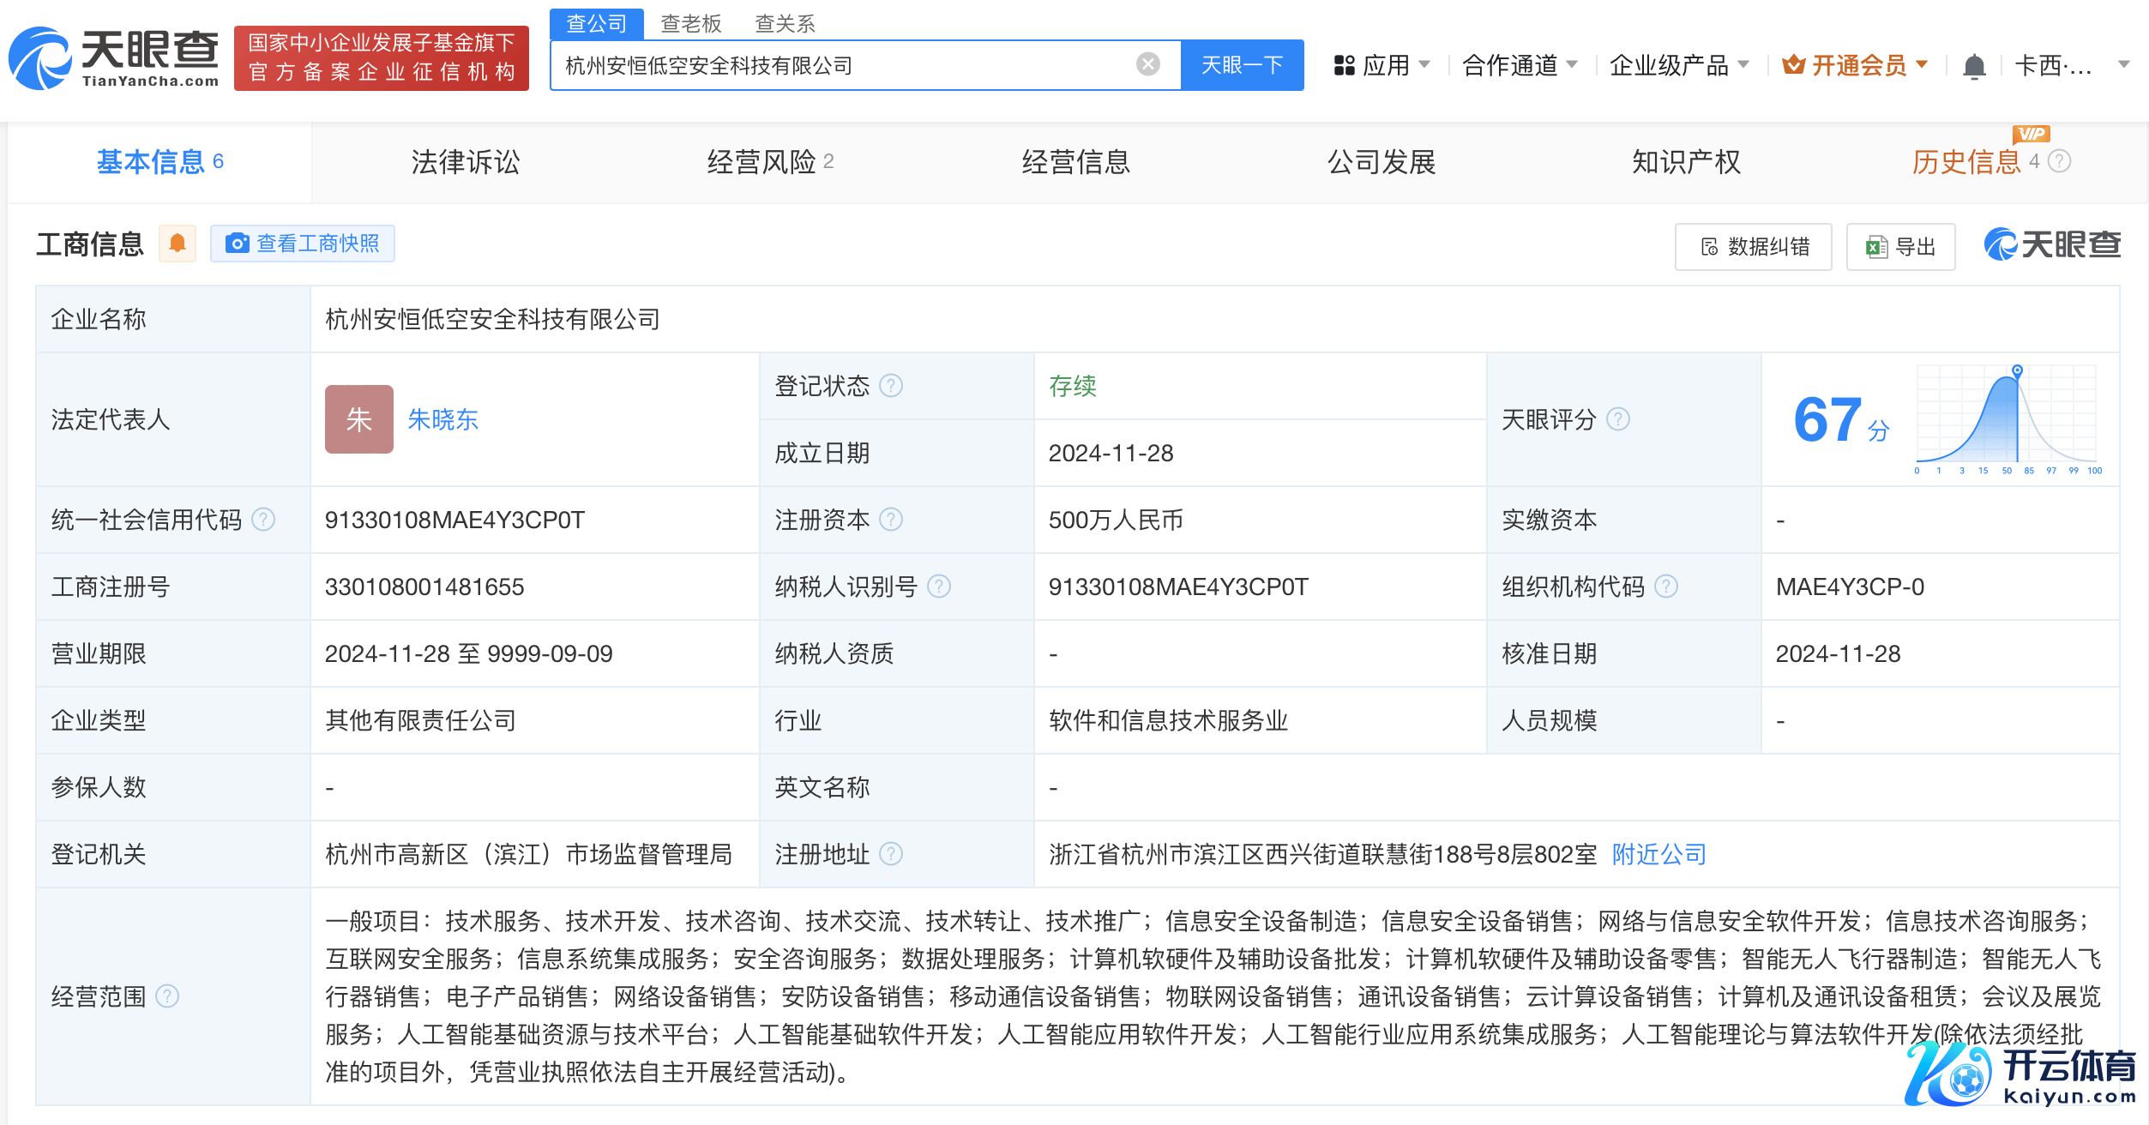Open the 知识产权 tab
The image size is (2149, 1125).
pyautogui.click(x=1685, y=162)
